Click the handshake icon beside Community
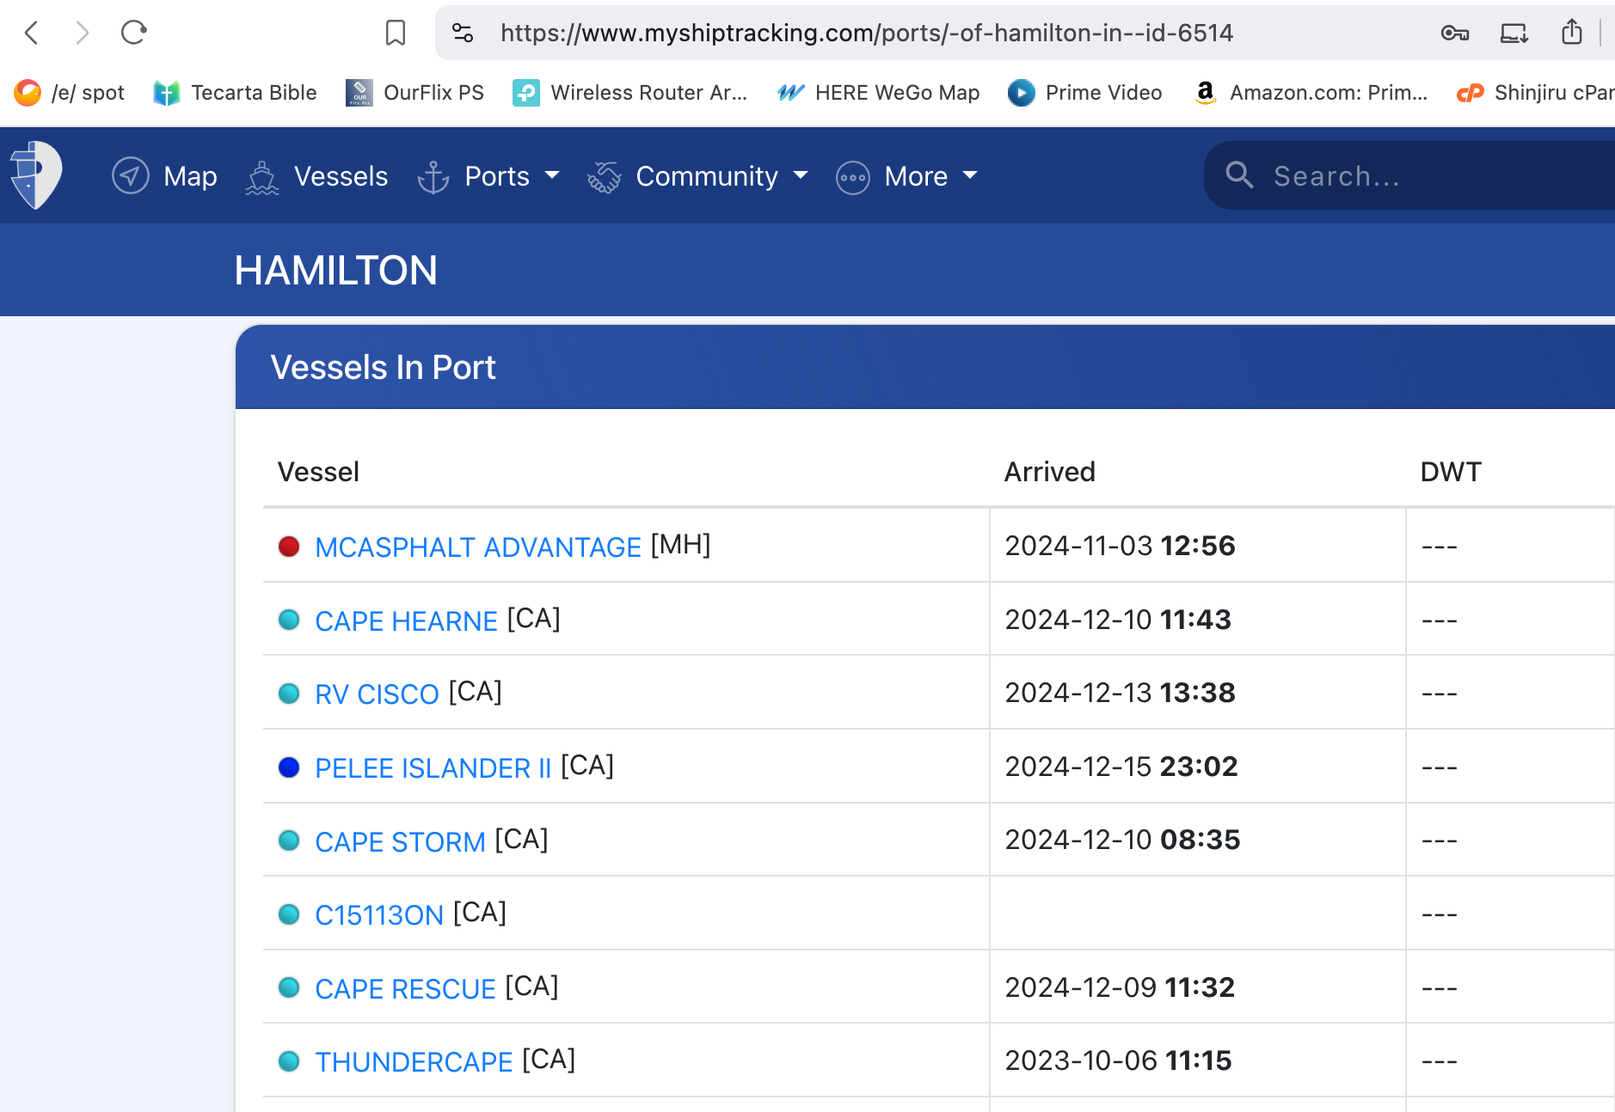Viewport: 1615px width, 1112px height. [x=605, y=176]
